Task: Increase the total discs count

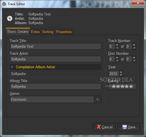Action: pyautogui.click(x=134, y=57)
